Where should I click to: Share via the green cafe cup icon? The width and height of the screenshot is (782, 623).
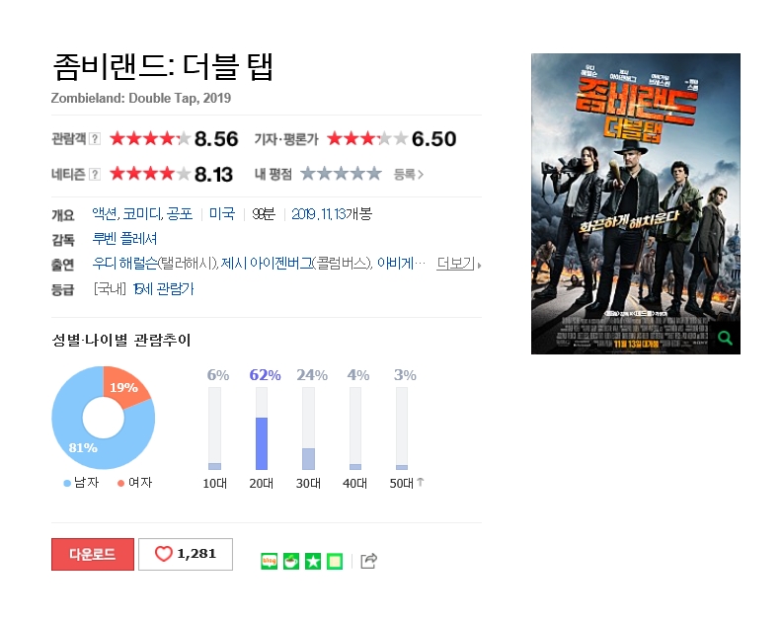click(291, 561)
